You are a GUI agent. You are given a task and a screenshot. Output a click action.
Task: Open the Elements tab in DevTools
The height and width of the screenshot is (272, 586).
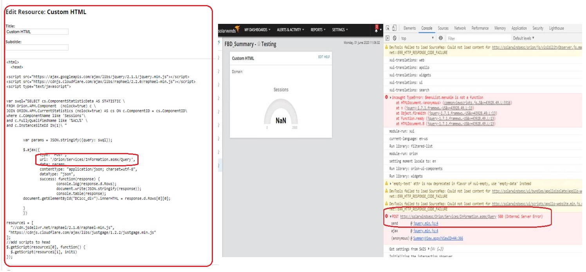409,28
